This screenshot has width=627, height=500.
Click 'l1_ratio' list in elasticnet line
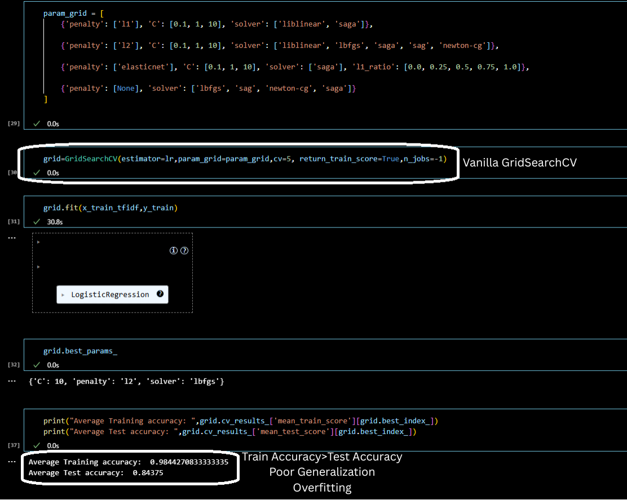[x=438, y=67]
